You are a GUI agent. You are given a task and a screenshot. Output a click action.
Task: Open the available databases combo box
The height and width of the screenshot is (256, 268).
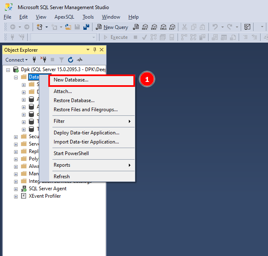(x=64, y=37)
